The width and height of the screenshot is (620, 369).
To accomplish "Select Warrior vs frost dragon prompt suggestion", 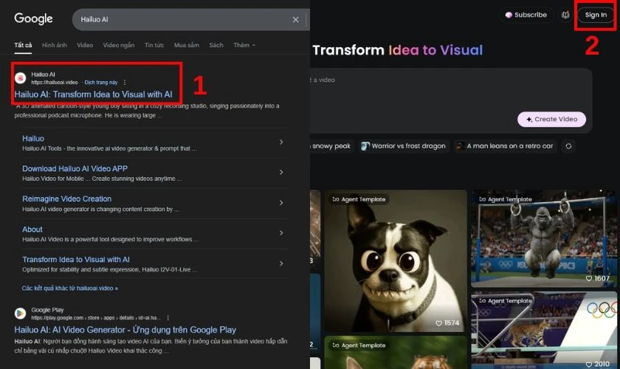I will [404, 146].
